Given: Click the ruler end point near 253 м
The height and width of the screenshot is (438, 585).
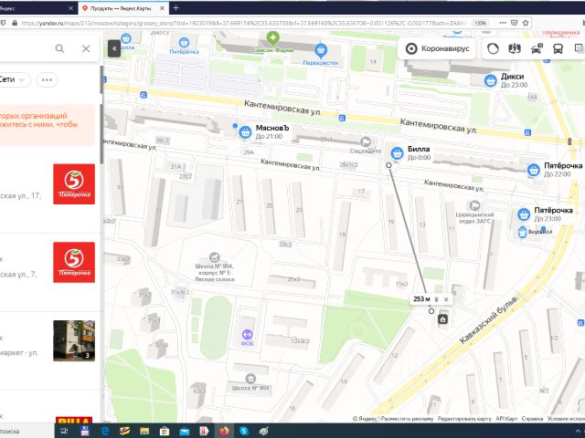Looking at the screenshot, I should [x=431, y=311].
